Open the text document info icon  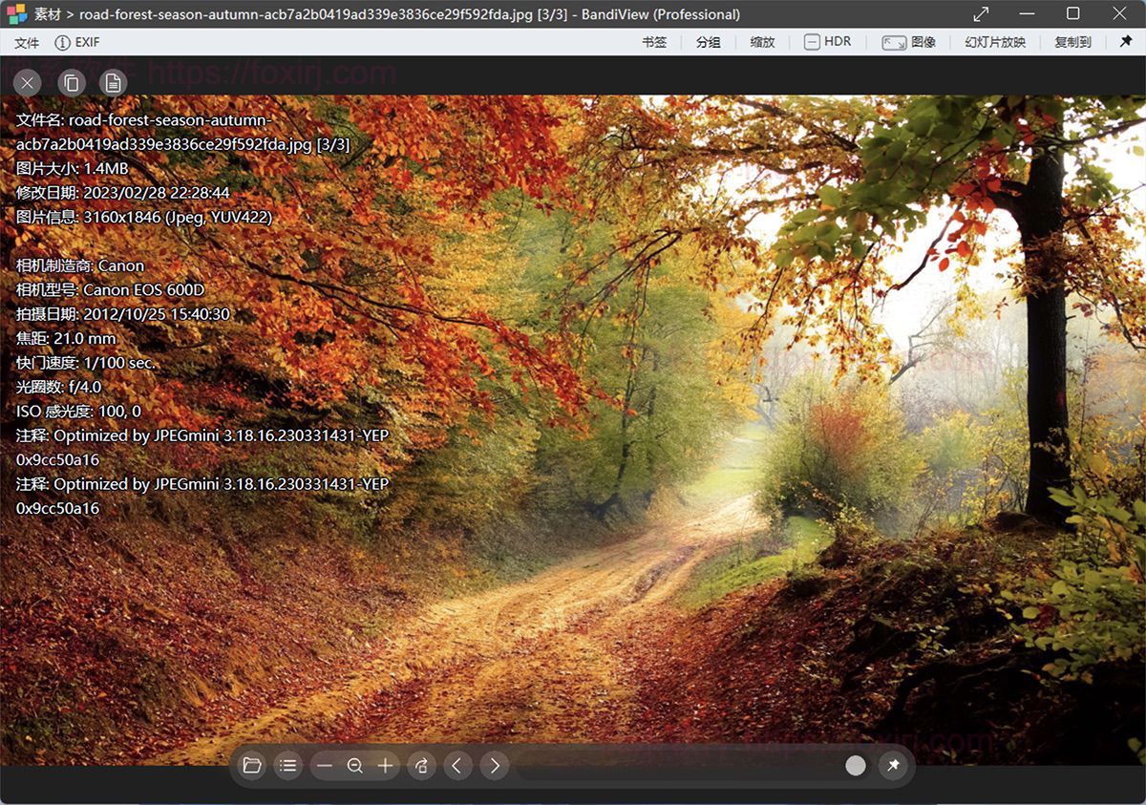[113, 82]
